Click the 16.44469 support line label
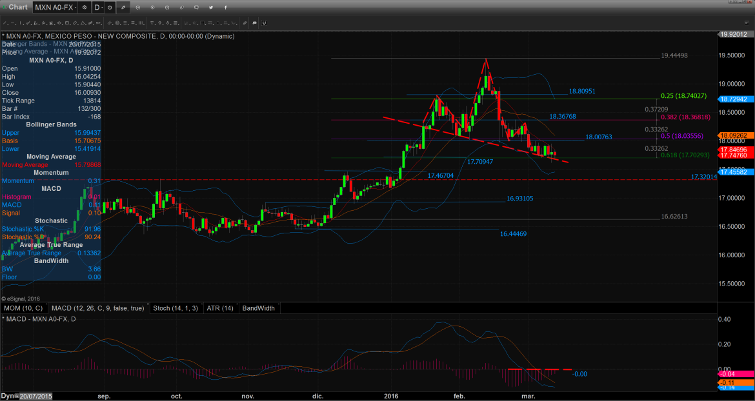This screenshot has width=755, height=401. coord(513,233)
